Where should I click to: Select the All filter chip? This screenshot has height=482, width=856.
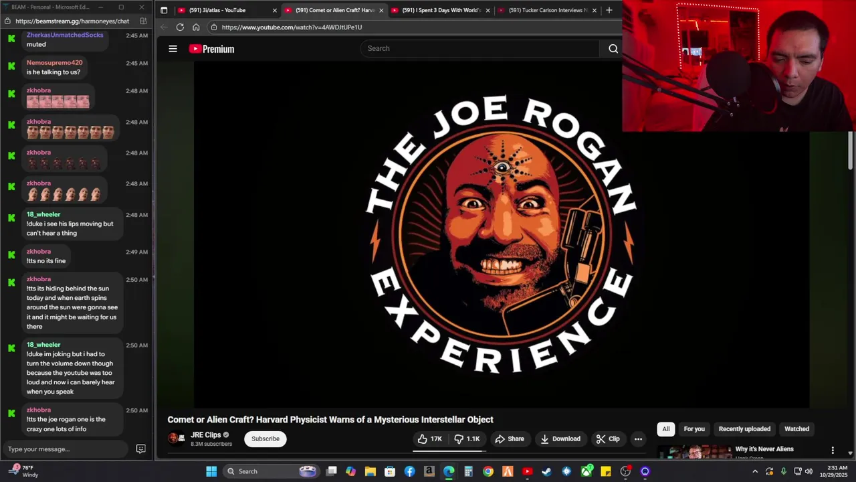coord(666,429)
